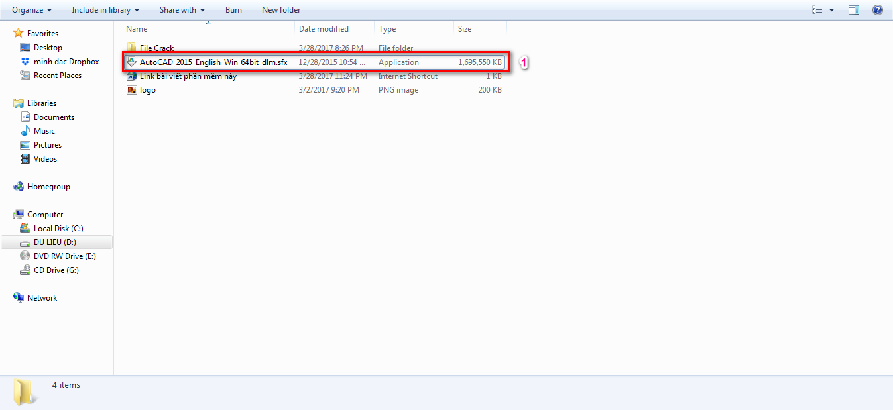
Task: Open the Organize dropdown menu
Action: click(32, 10)
